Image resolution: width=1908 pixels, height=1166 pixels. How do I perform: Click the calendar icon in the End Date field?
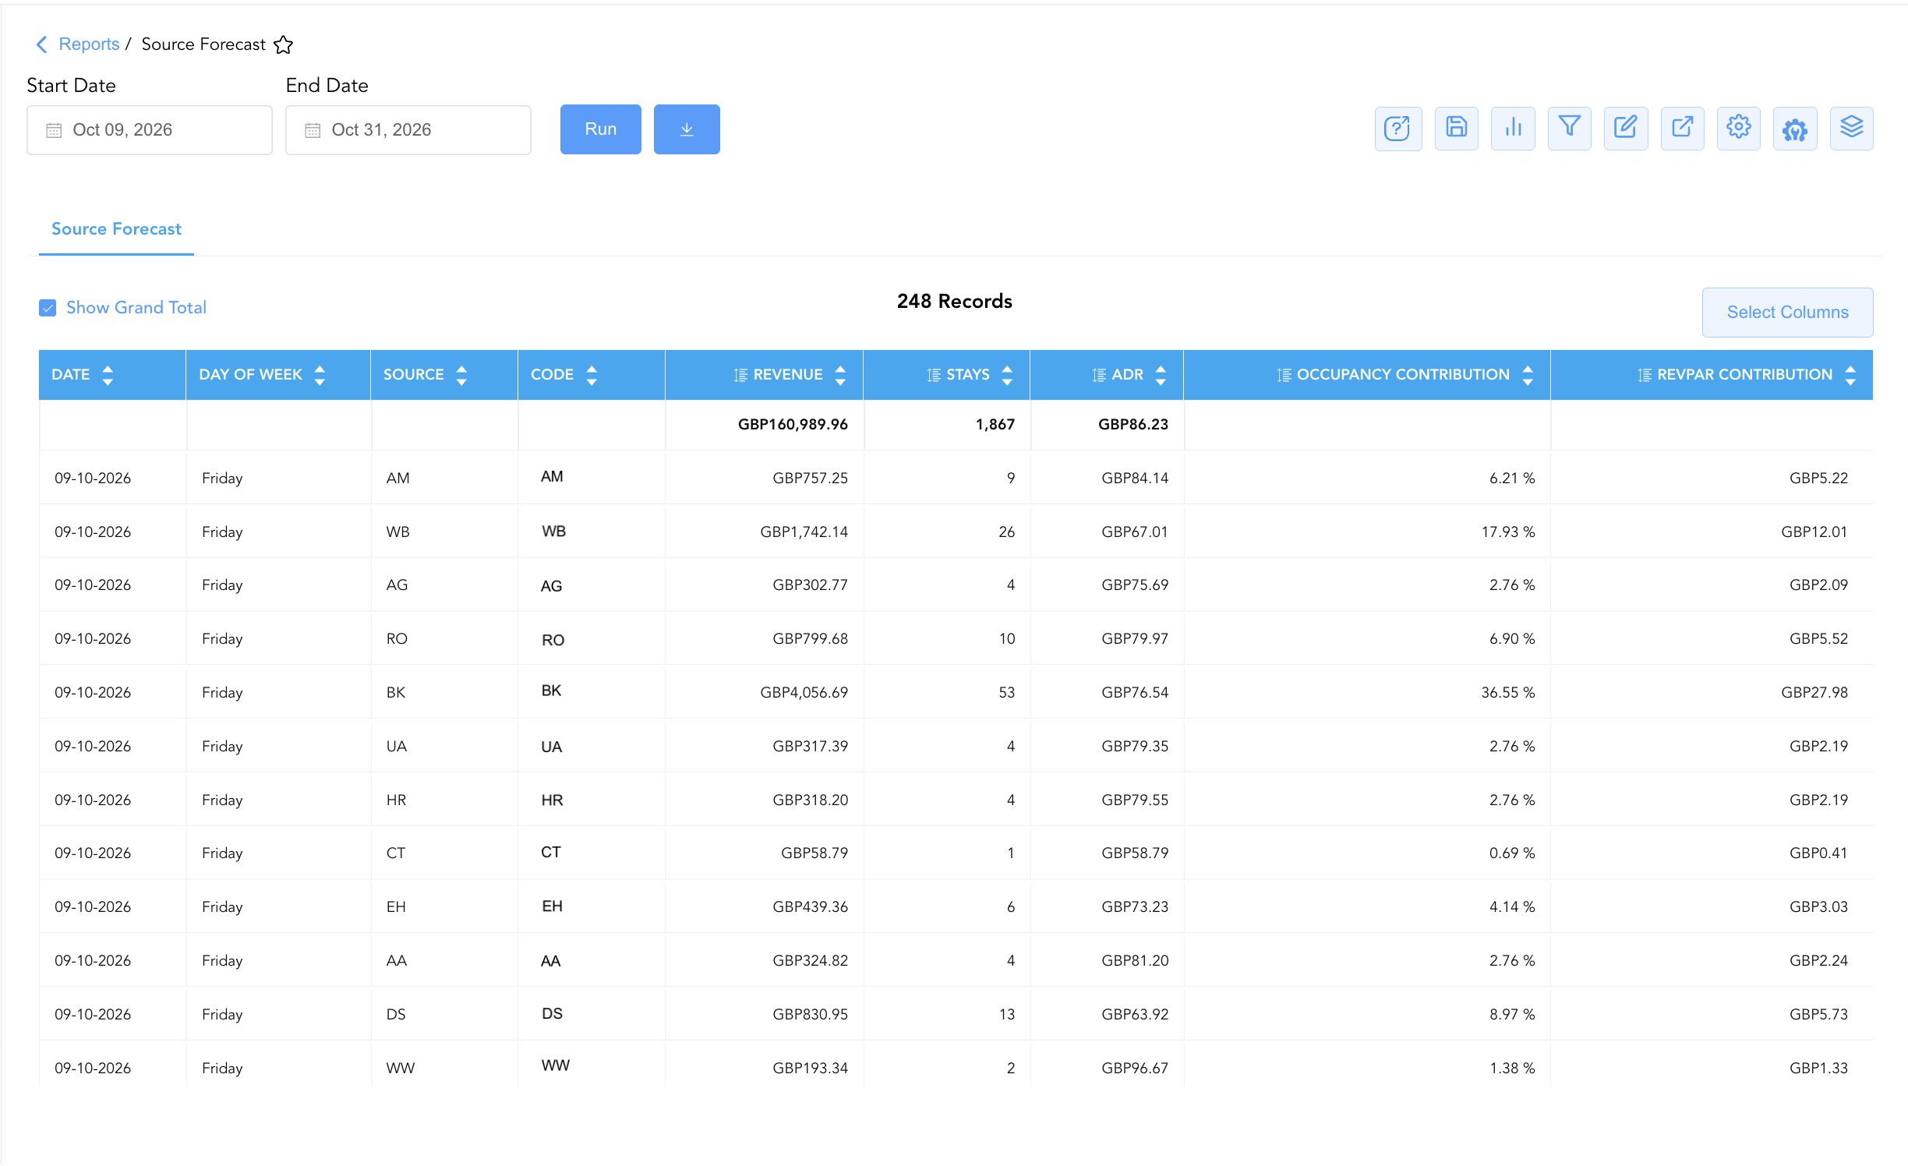(x=313, y=130)
